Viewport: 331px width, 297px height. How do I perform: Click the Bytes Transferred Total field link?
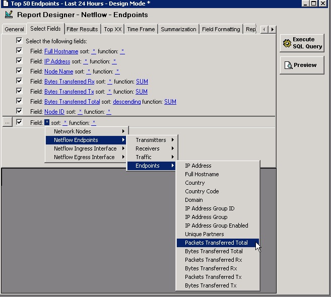(72, 102)
